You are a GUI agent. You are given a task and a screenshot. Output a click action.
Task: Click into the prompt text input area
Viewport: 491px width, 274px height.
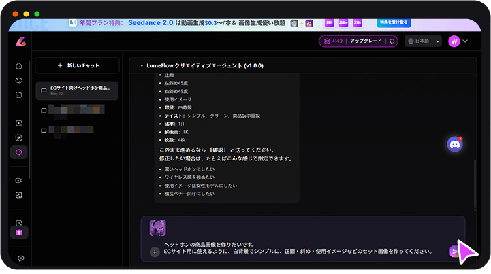298,248
